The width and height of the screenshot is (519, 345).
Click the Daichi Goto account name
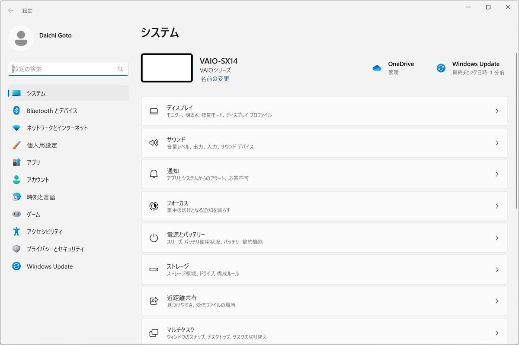point(55,35)
